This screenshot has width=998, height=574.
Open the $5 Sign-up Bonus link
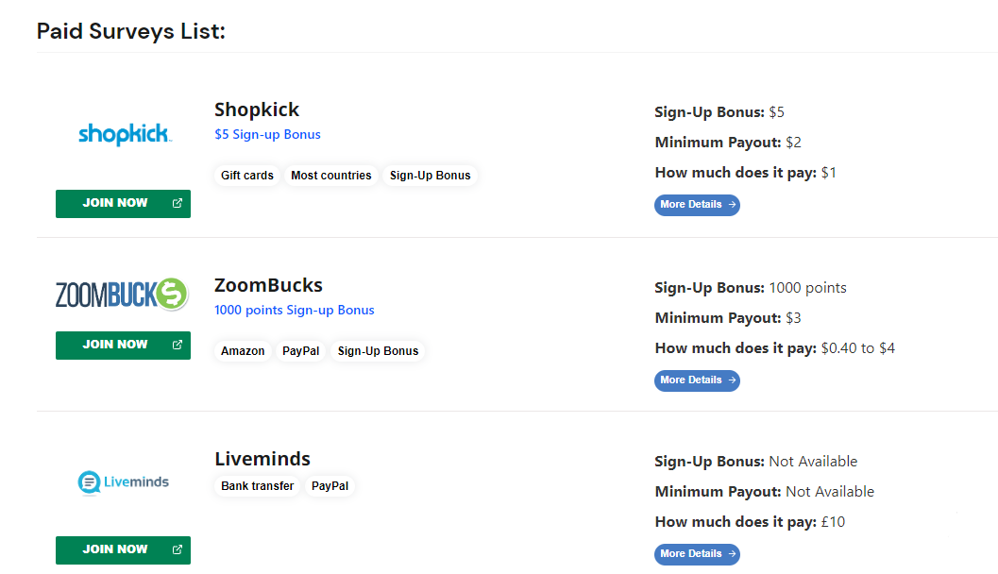pyautogui.click(x=267, y=135)
